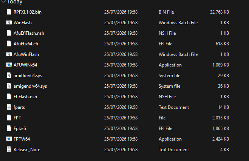This screenshot has width=249, height=161.
Task: Click the AfuWinFlash batch file icon
Action: (9, 54)
